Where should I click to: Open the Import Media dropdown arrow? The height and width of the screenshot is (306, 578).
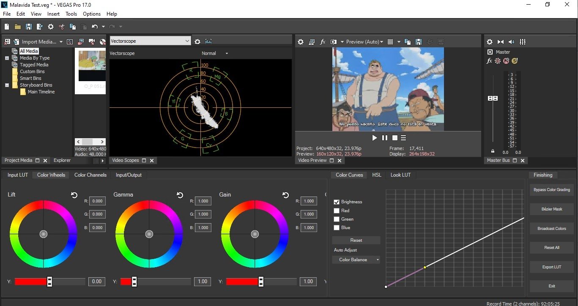61,42
